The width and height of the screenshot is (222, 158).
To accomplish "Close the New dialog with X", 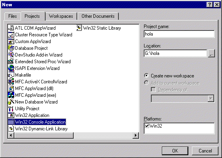I will click(217, 5).
